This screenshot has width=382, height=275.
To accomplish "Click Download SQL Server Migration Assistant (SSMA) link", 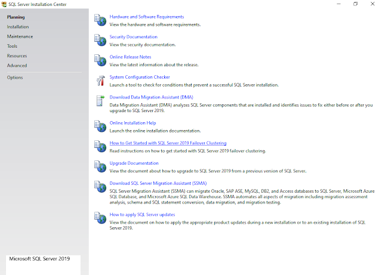I will click(158, 183).
